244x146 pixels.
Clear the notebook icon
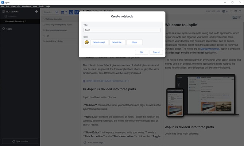(x=135, y=42)
